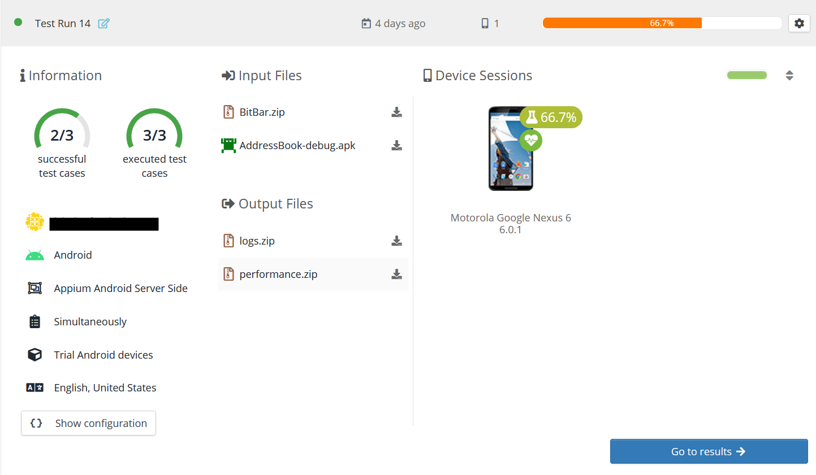Download the logs.zip output file
The width and height of the screenshot is (816, 475).
click(x=396, y=241)
